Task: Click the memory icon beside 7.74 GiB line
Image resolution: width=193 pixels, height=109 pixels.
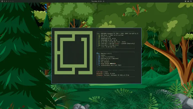Action: point(99,45)
